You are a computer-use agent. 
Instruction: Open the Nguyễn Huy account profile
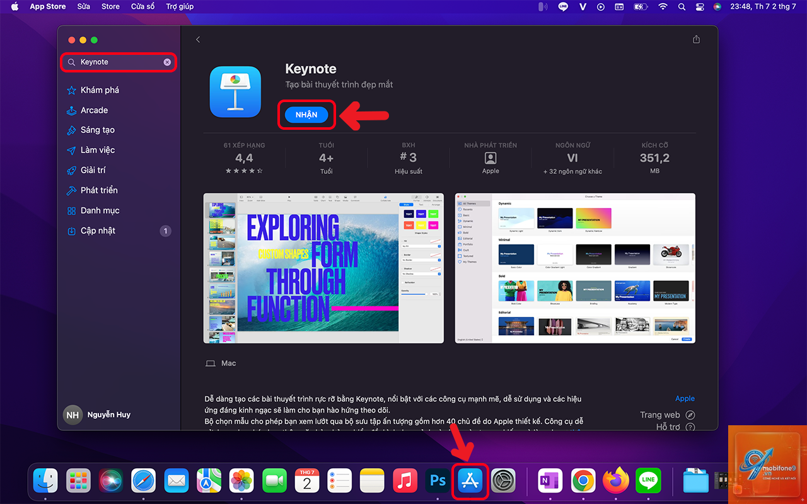click(x=97, y=415)
